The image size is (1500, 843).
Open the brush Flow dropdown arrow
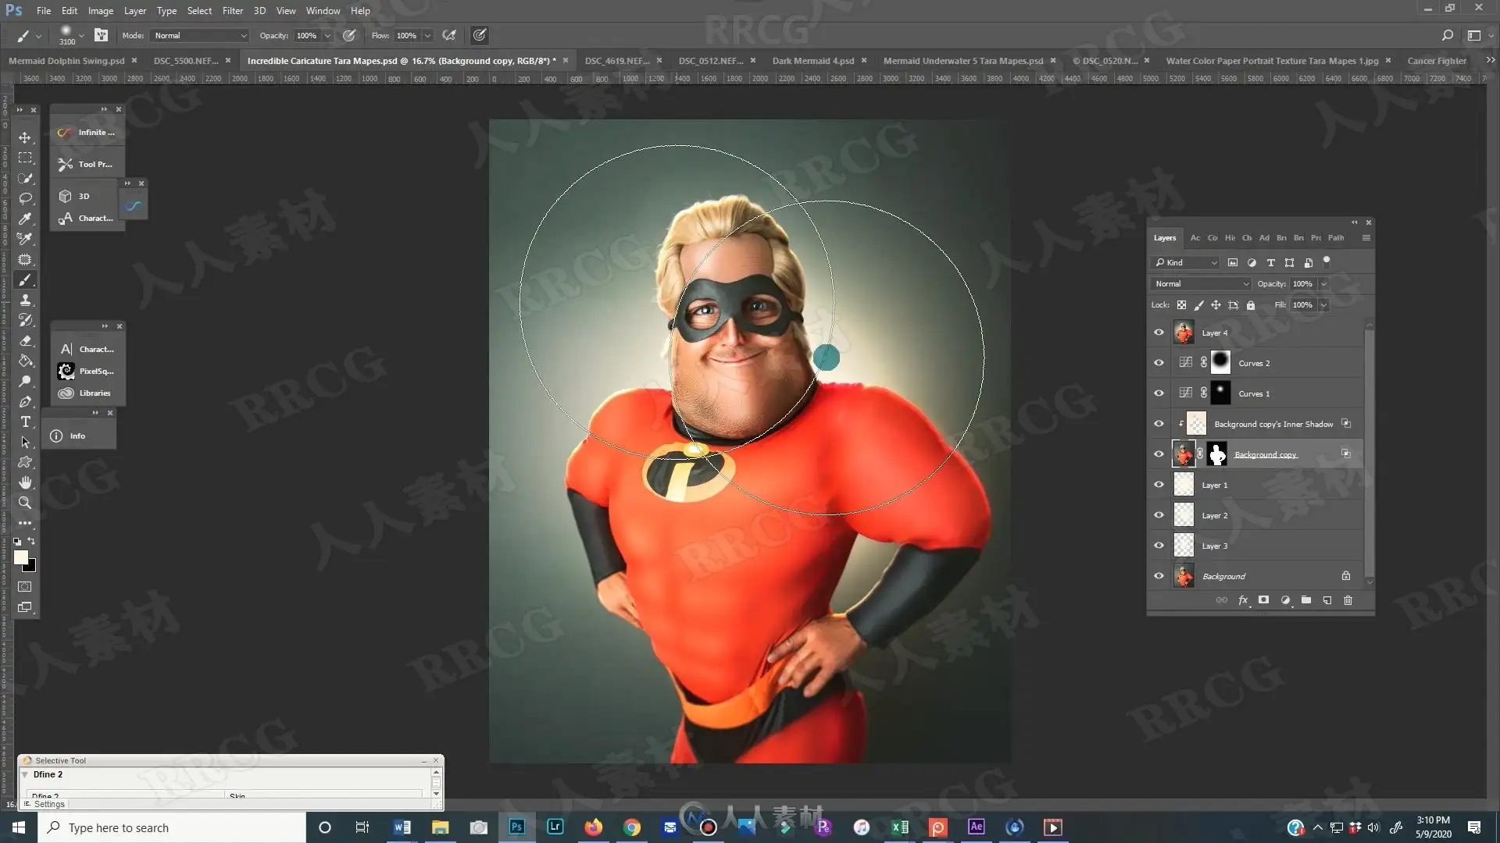(427, 35)
